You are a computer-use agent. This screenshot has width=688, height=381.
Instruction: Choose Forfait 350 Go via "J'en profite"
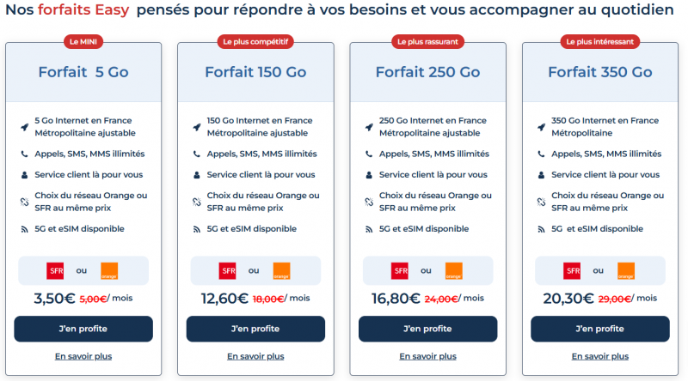pyautogui.click(x=600, y=329)
